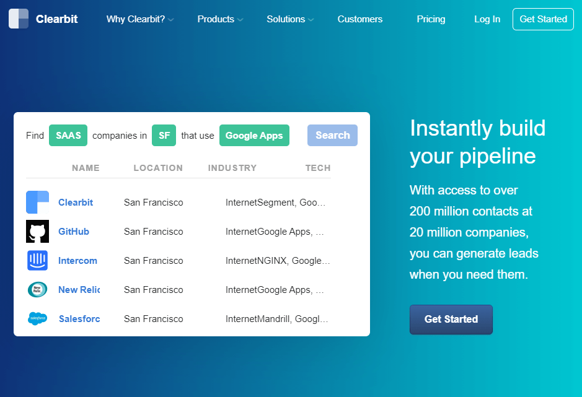The image size is (582, 397).
Task: Expand the Why Clearbit? menu
Action: point(139,19)
